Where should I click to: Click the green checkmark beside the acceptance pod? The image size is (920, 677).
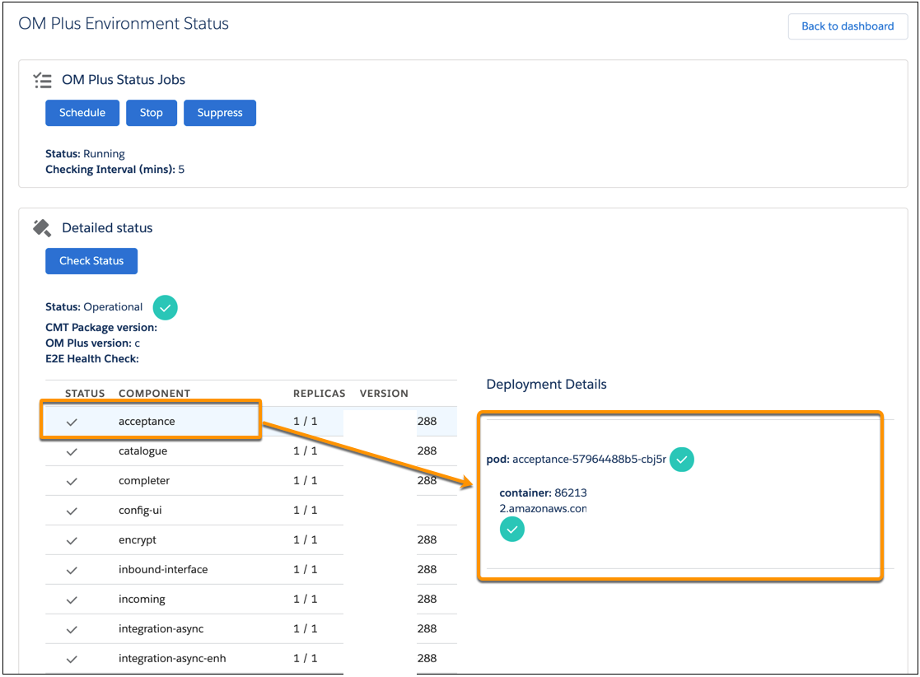pyautogui.click(x=682, y=460)
